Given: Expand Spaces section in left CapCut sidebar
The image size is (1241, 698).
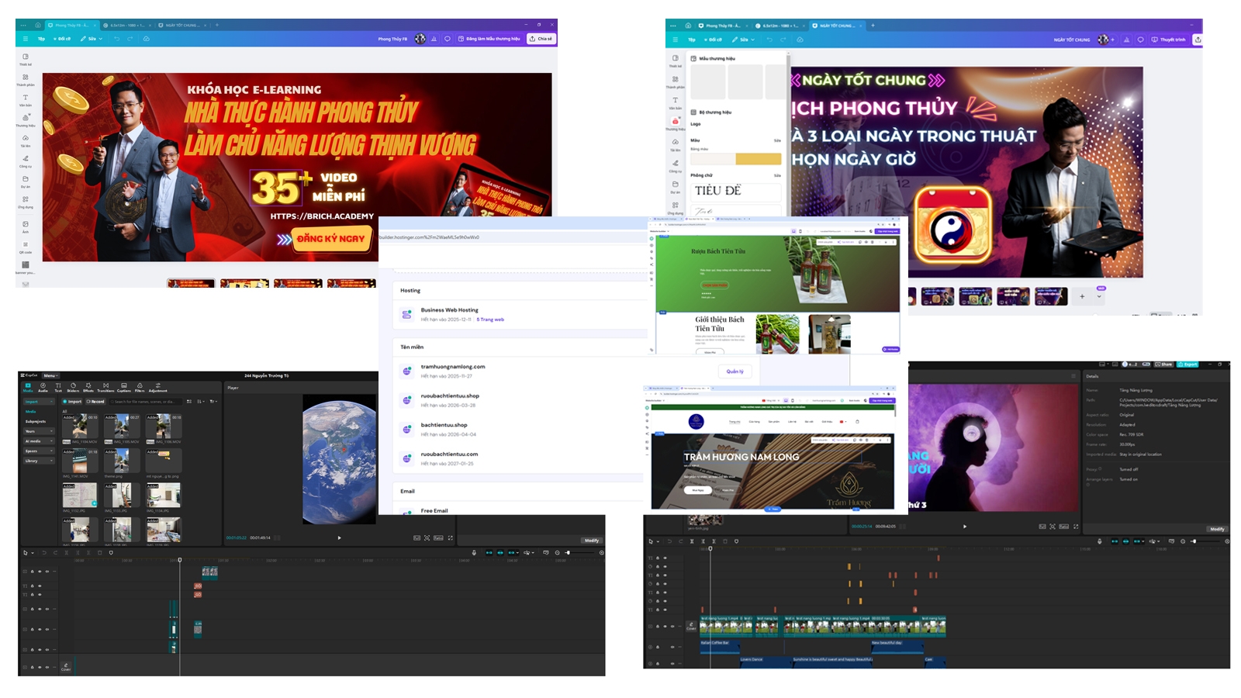Looking at the screenshot, I should 39,451.
